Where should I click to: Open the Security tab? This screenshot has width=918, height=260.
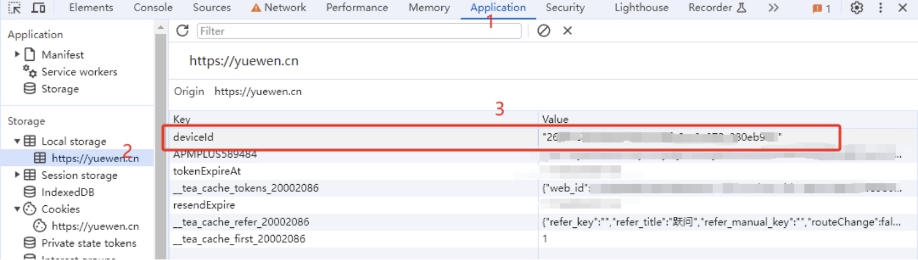tap(565, 8)
